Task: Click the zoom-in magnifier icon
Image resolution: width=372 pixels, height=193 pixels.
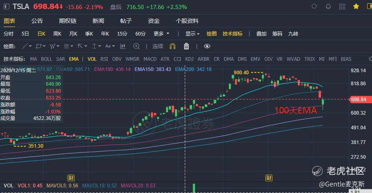Action: (136, 46)
